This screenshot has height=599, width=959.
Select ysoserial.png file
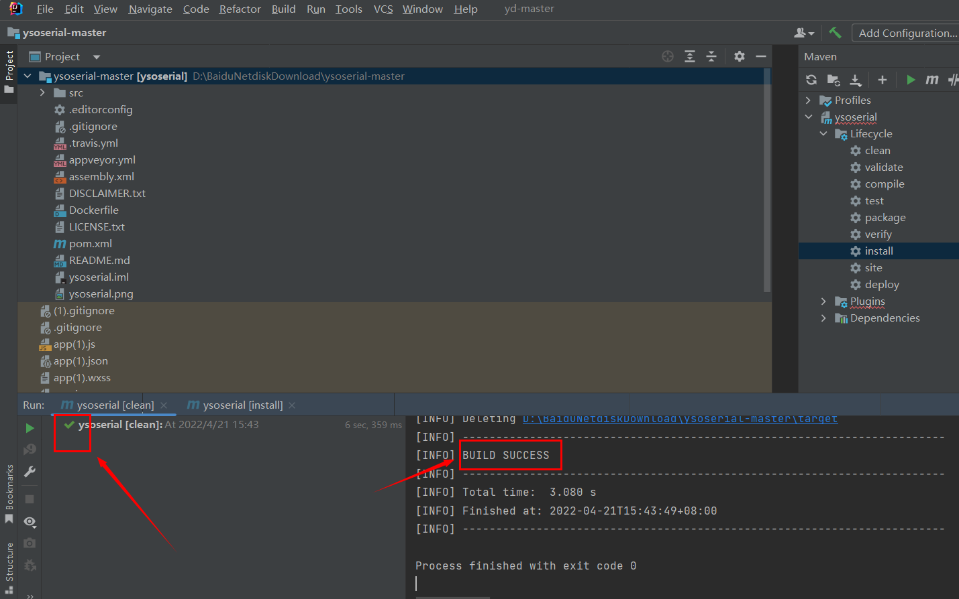tap(101, 293)
